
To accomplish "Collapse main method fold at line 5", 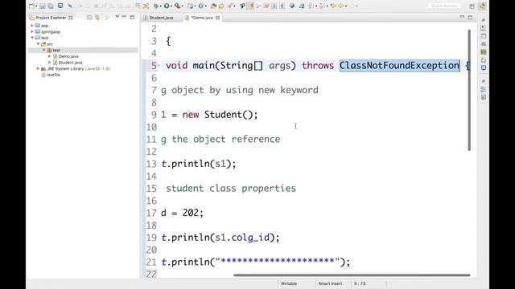I will [159, 65].
